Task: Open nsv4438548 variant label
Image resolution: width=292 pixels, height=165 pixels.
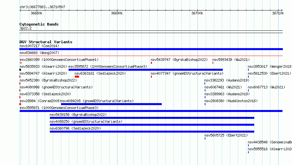Action: pyautogui.click(x=270, y=142)
